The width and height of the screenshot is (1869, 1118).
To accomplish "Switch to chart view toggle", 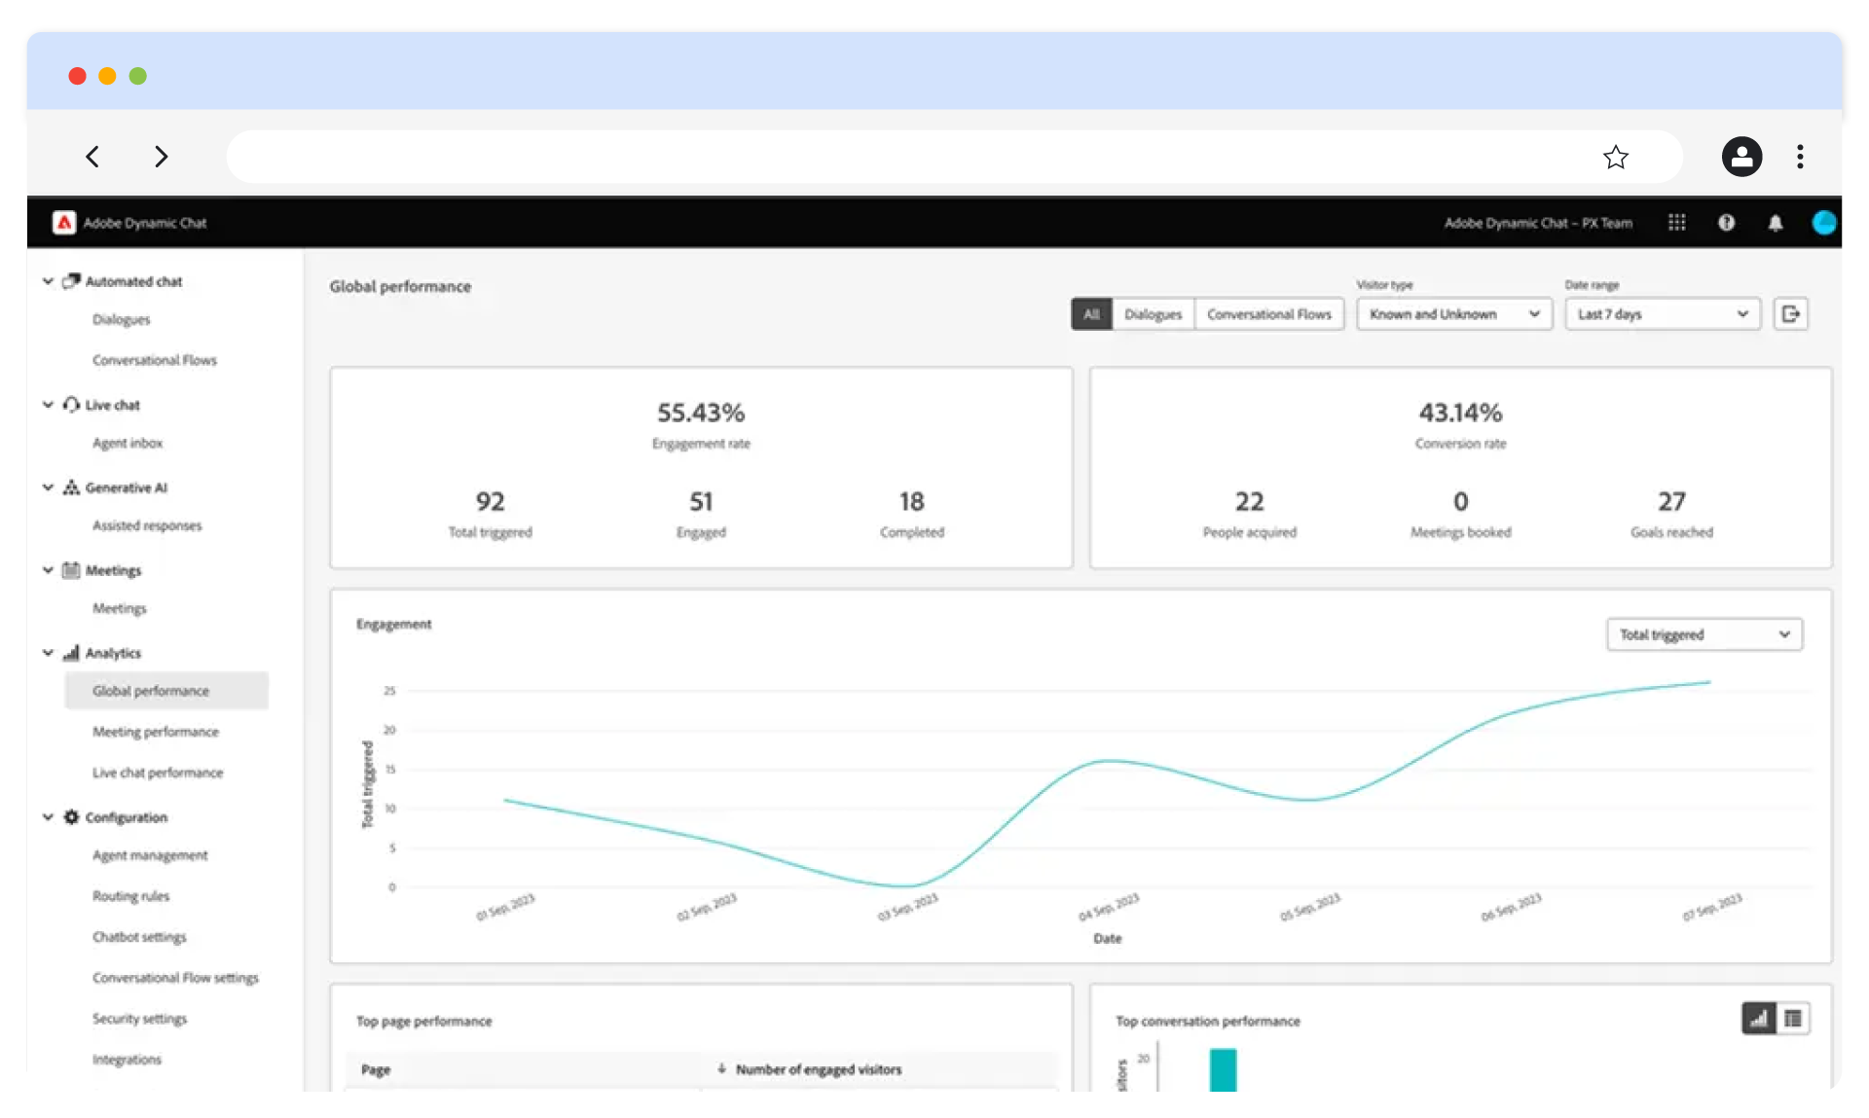I will (1758, 1019).
